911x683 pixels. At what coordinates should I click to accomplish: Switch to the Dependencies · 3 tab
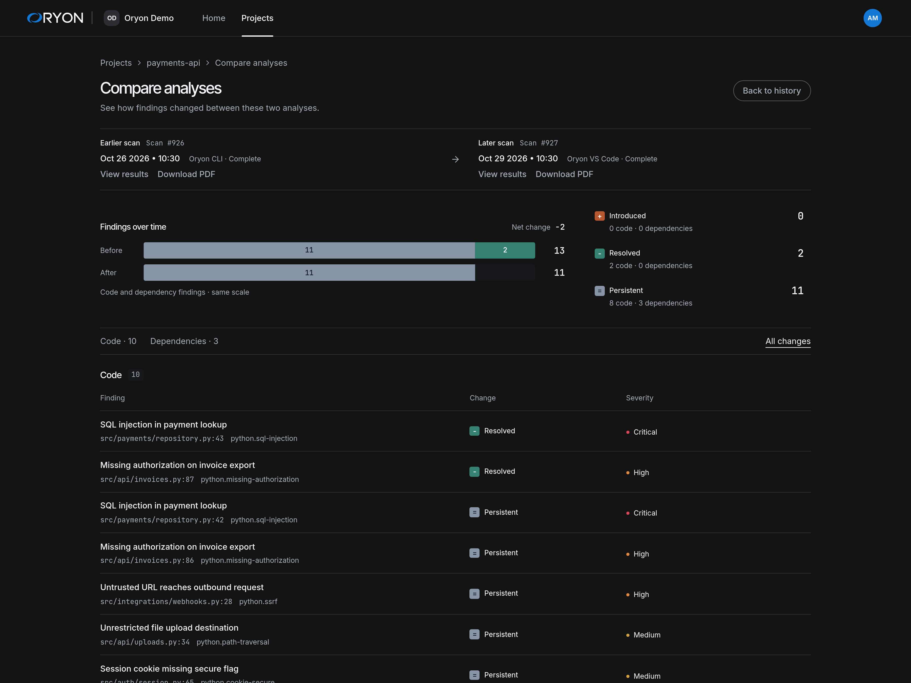[x=184, y=341]
